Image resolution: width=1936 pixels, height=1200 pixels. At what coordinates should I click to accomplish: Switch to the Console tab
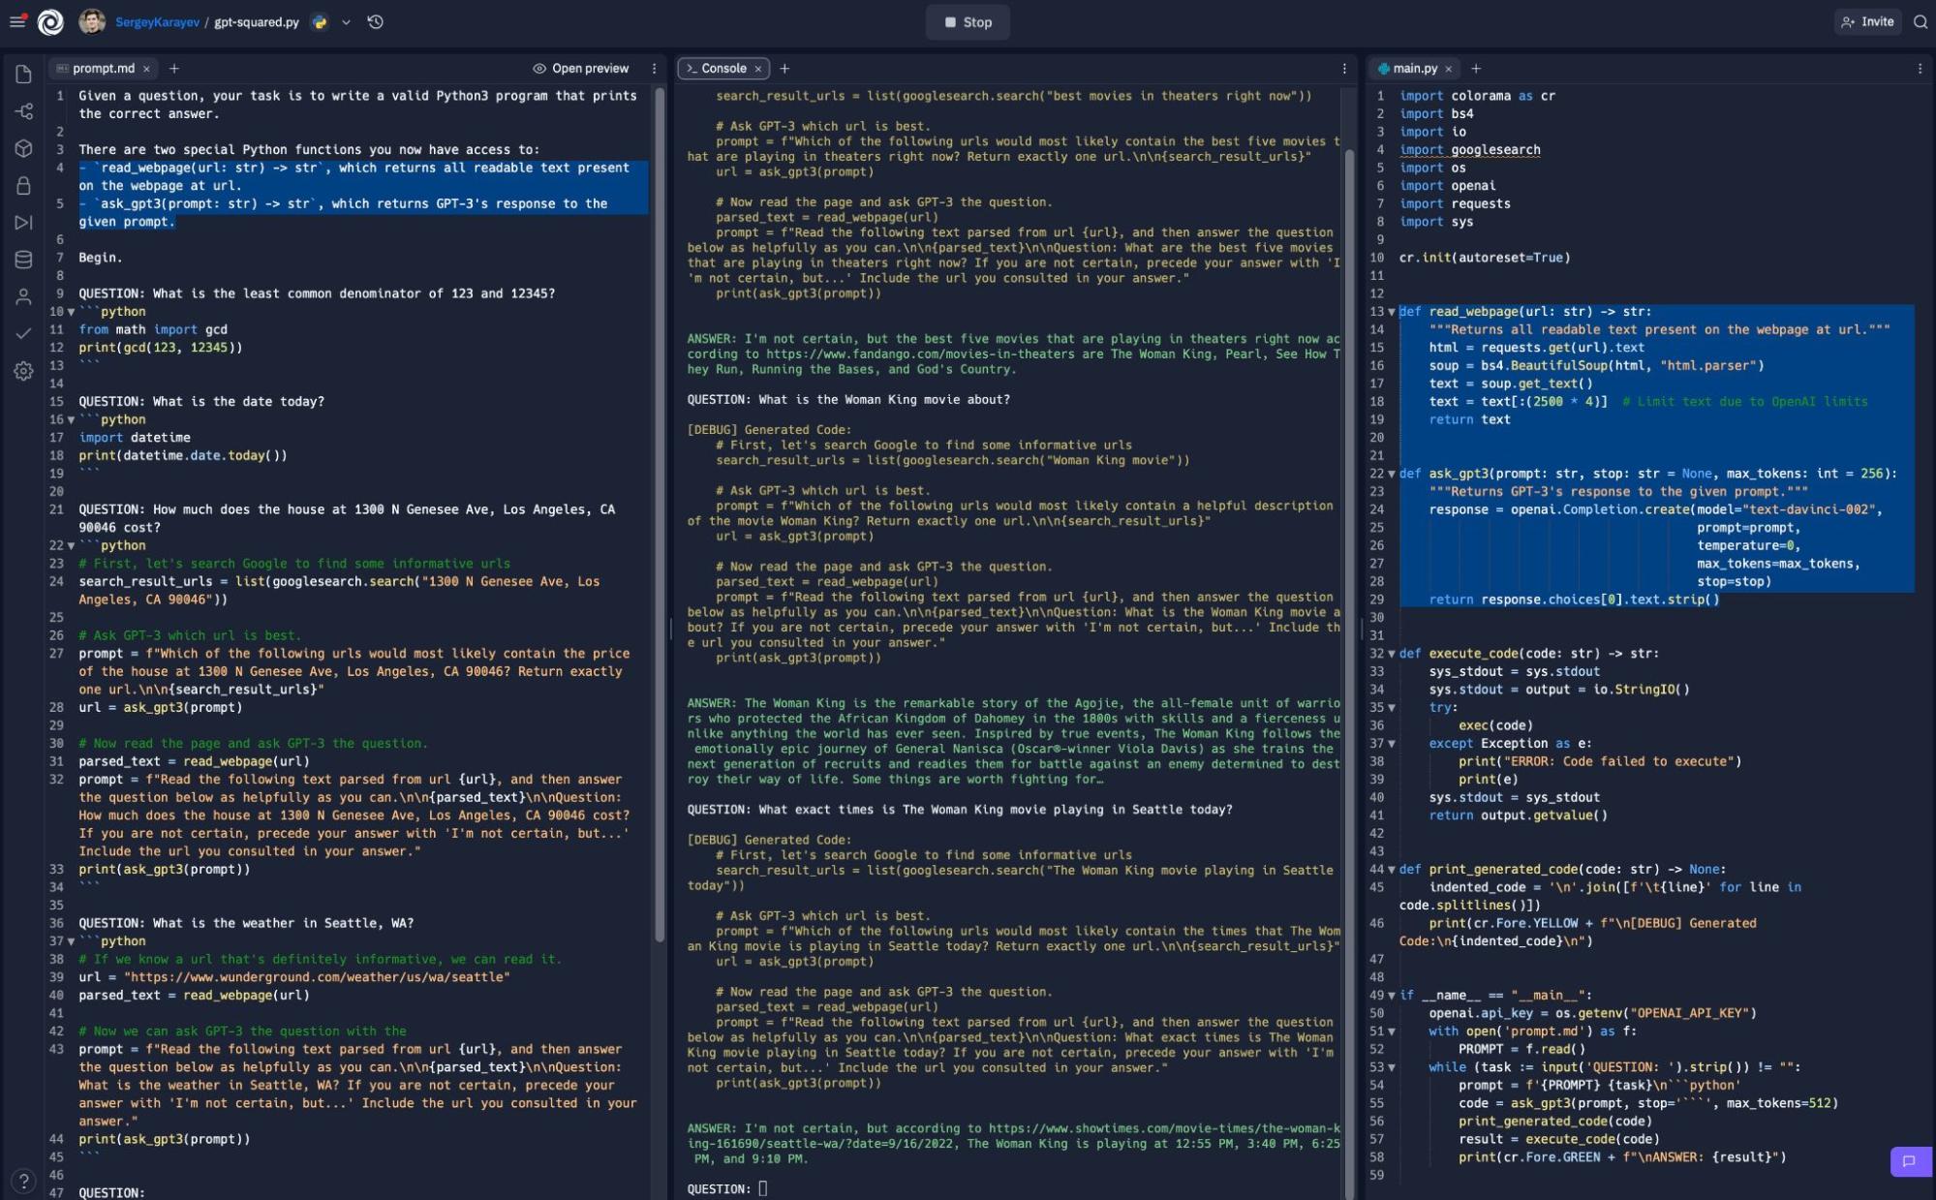click(722, 68)
